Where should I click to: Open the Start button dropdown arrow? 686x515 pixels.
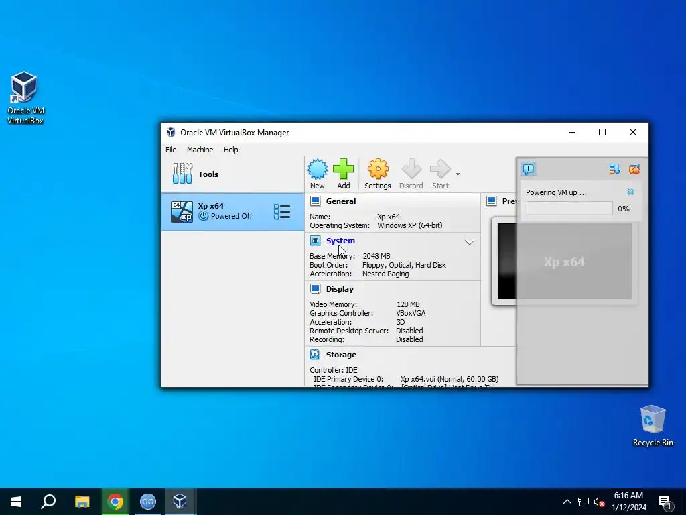(x=458, y=174)
